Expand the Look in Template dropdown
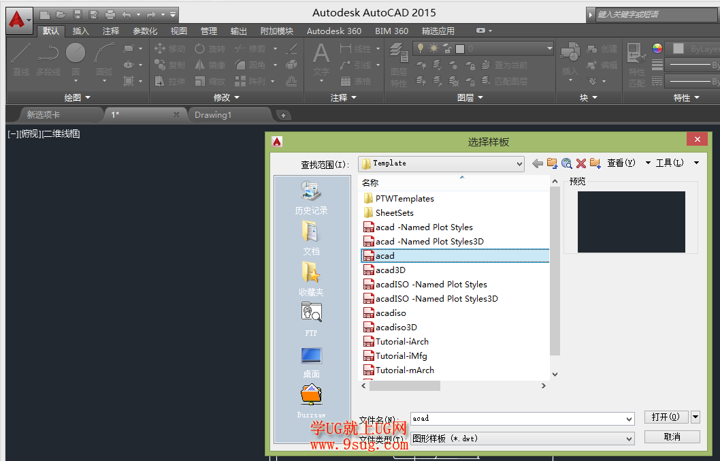The height and width of the screenshot is (461, 720). click(519, 163)
